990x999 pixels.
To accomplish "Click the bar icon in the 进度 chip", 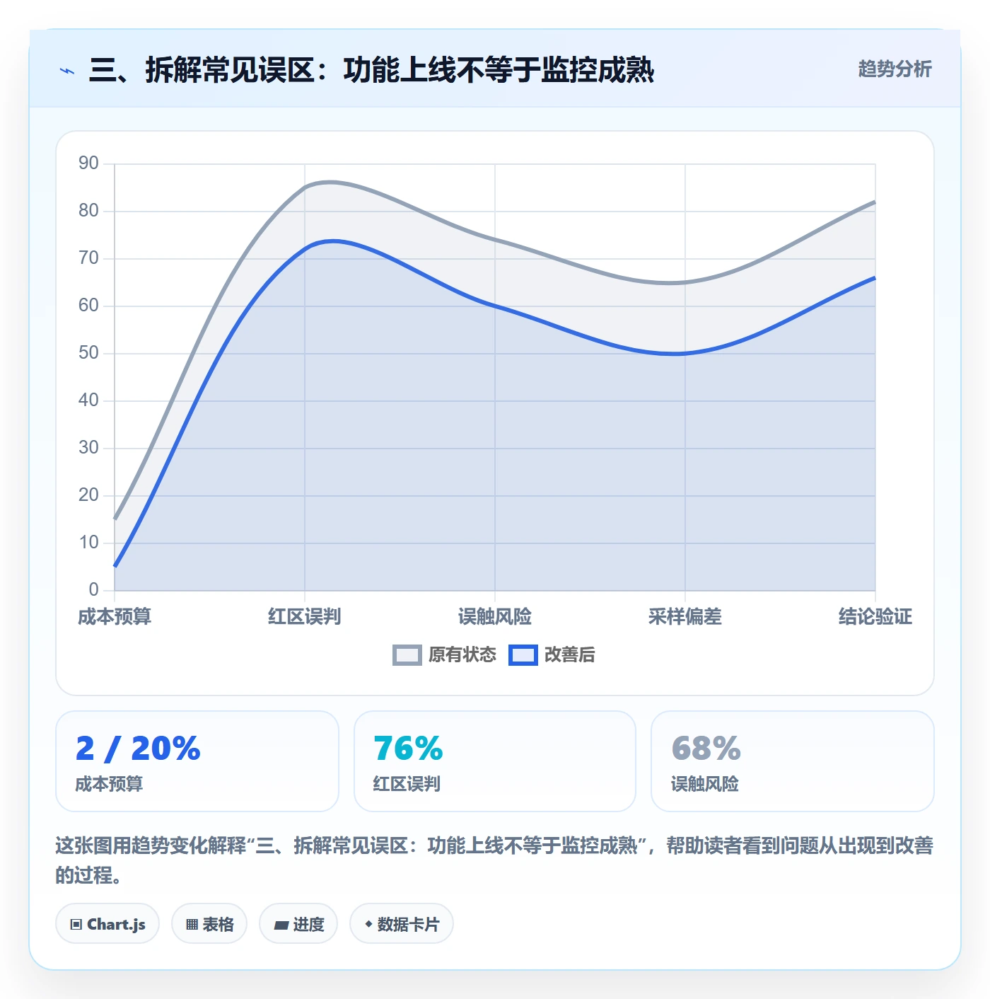I will coord(281,925).
